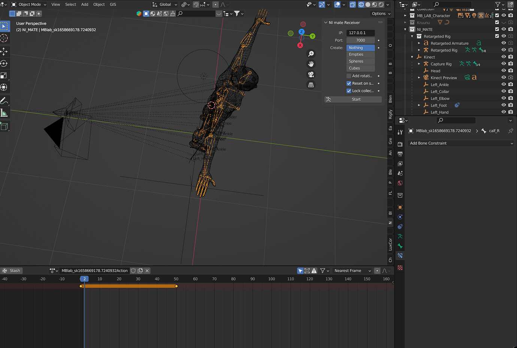This screenshot has height=348, width=517.
Task: Enable the Add rotation checkbox
Action: 349,76
